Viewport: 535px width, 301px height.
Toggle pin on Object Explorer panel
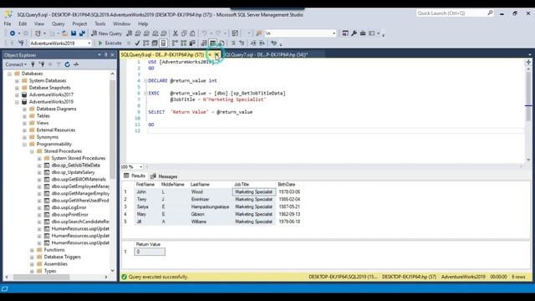(x=106, y=54)
